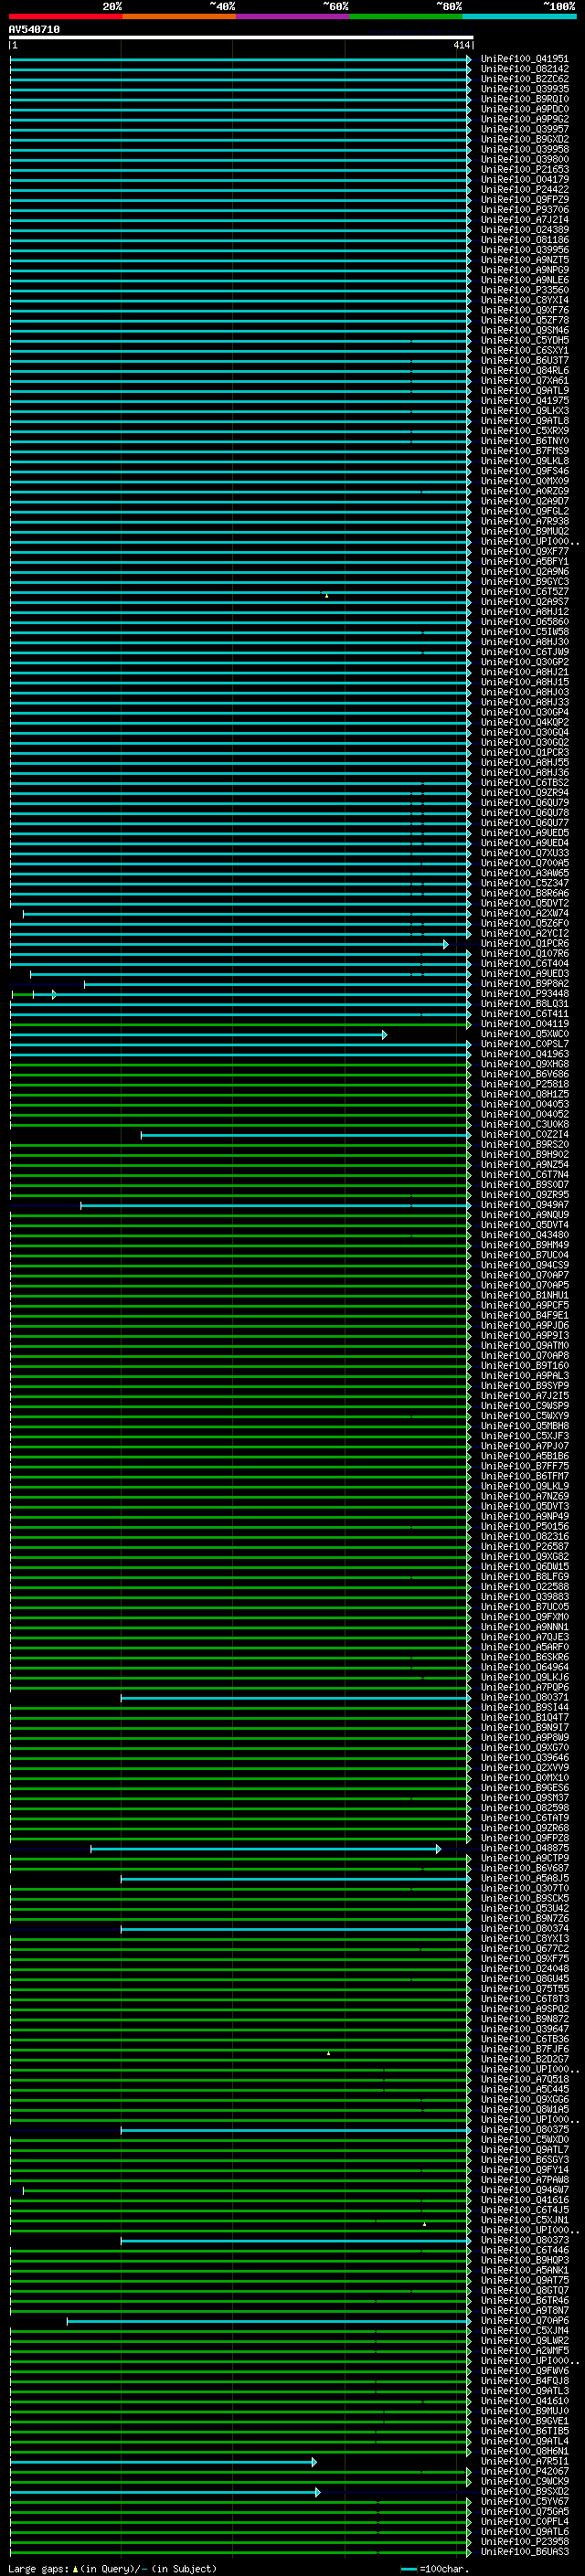Click the alignment bar for UniRef100_B9SXD2
Image resolution: width=585 pixels, height=2576 pixels.
click(165, 2492)
